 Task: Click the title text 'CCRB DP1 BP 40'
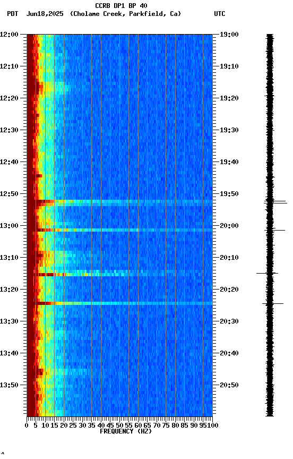click(121, 5)
